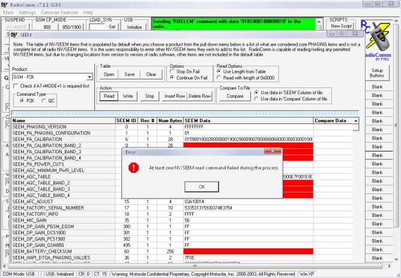The image size is (401, 278).
Task: Close the Error dialog with X
Action: pyautogui.click(x=273, y=151)
